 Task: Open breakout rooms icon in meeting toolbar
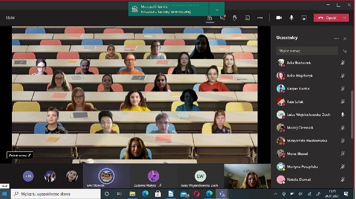[x=247, y=18]
